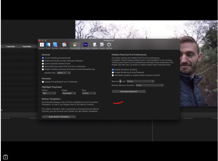Viewport: 218px width, 161px height.
Task: Click the Moveable Markers? button
Action: click(x=129, y=92)
